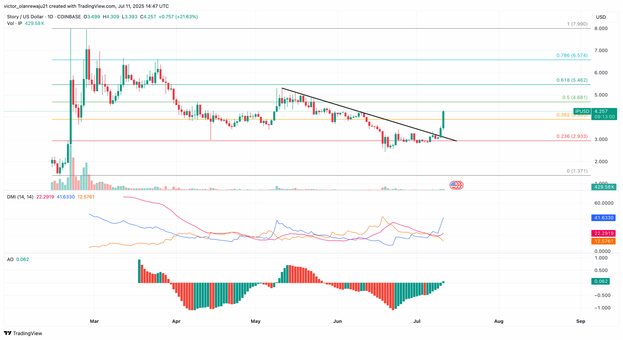This screenshot has height=340, width=623.
Task: Click the latest green breakout candlestick
Action: (444, 120)
